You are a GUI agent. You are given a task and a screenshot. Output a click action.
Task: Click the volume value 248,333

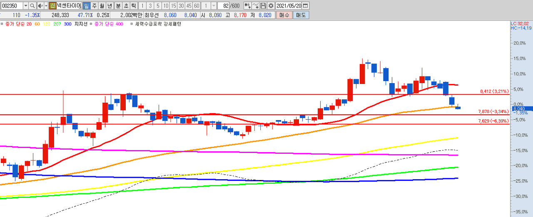(60, 15)
